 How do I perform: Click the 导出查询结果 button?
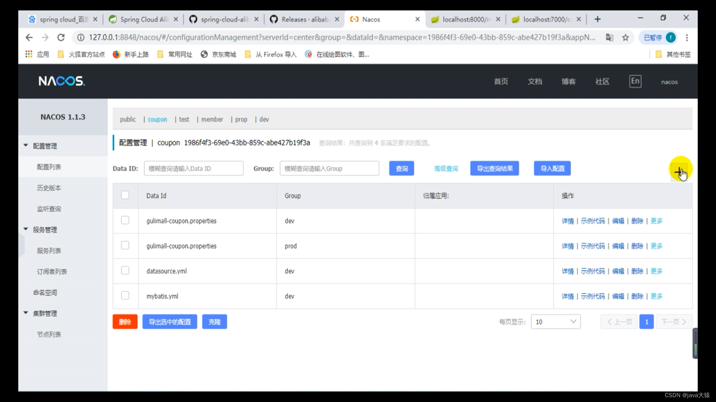tap(495, 168)
